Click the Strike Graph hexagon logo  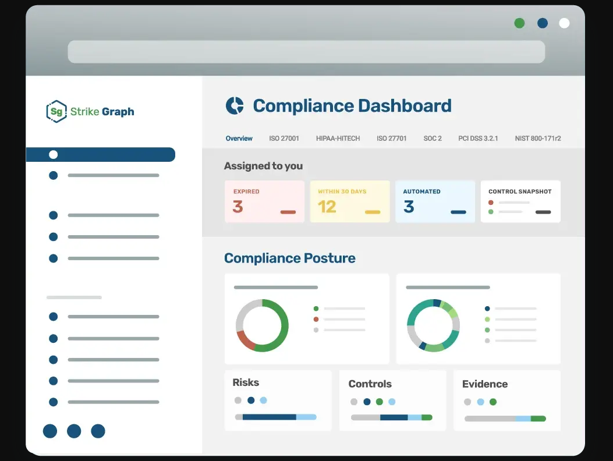pos(55,111)
